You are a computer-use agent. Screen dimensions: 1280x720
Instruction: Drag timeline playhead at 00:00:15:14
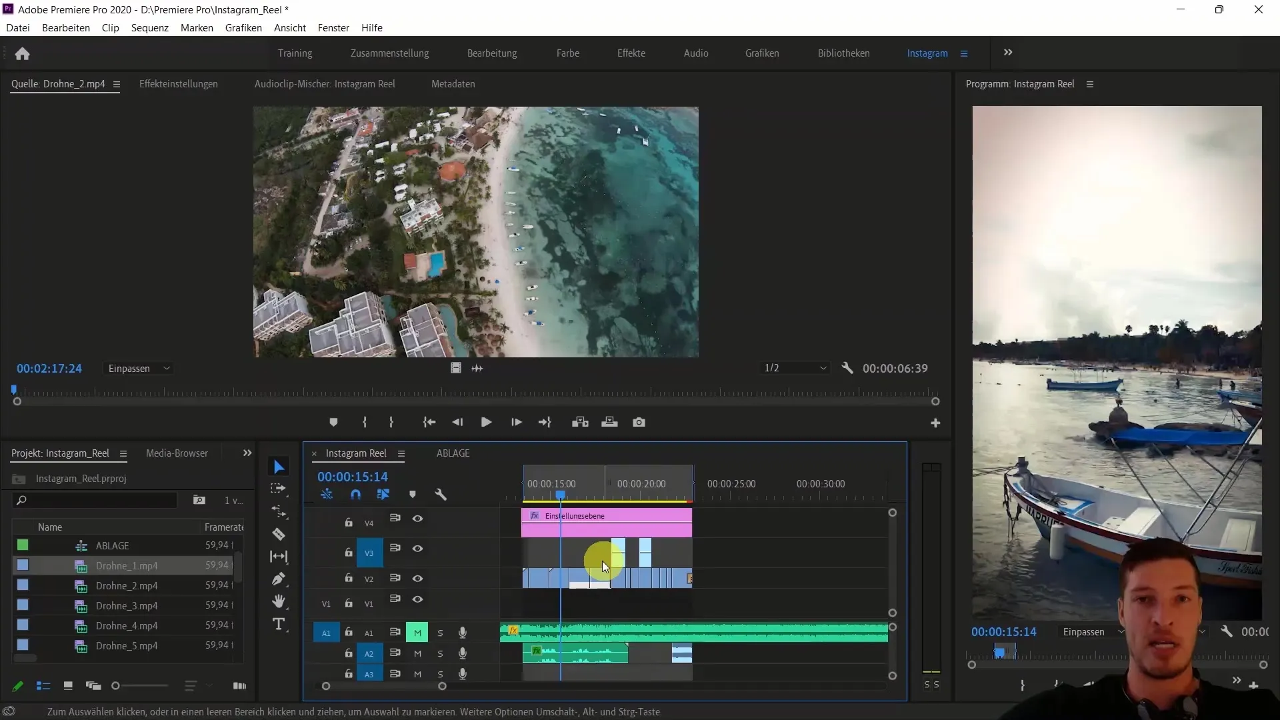[x=559, y=494]
